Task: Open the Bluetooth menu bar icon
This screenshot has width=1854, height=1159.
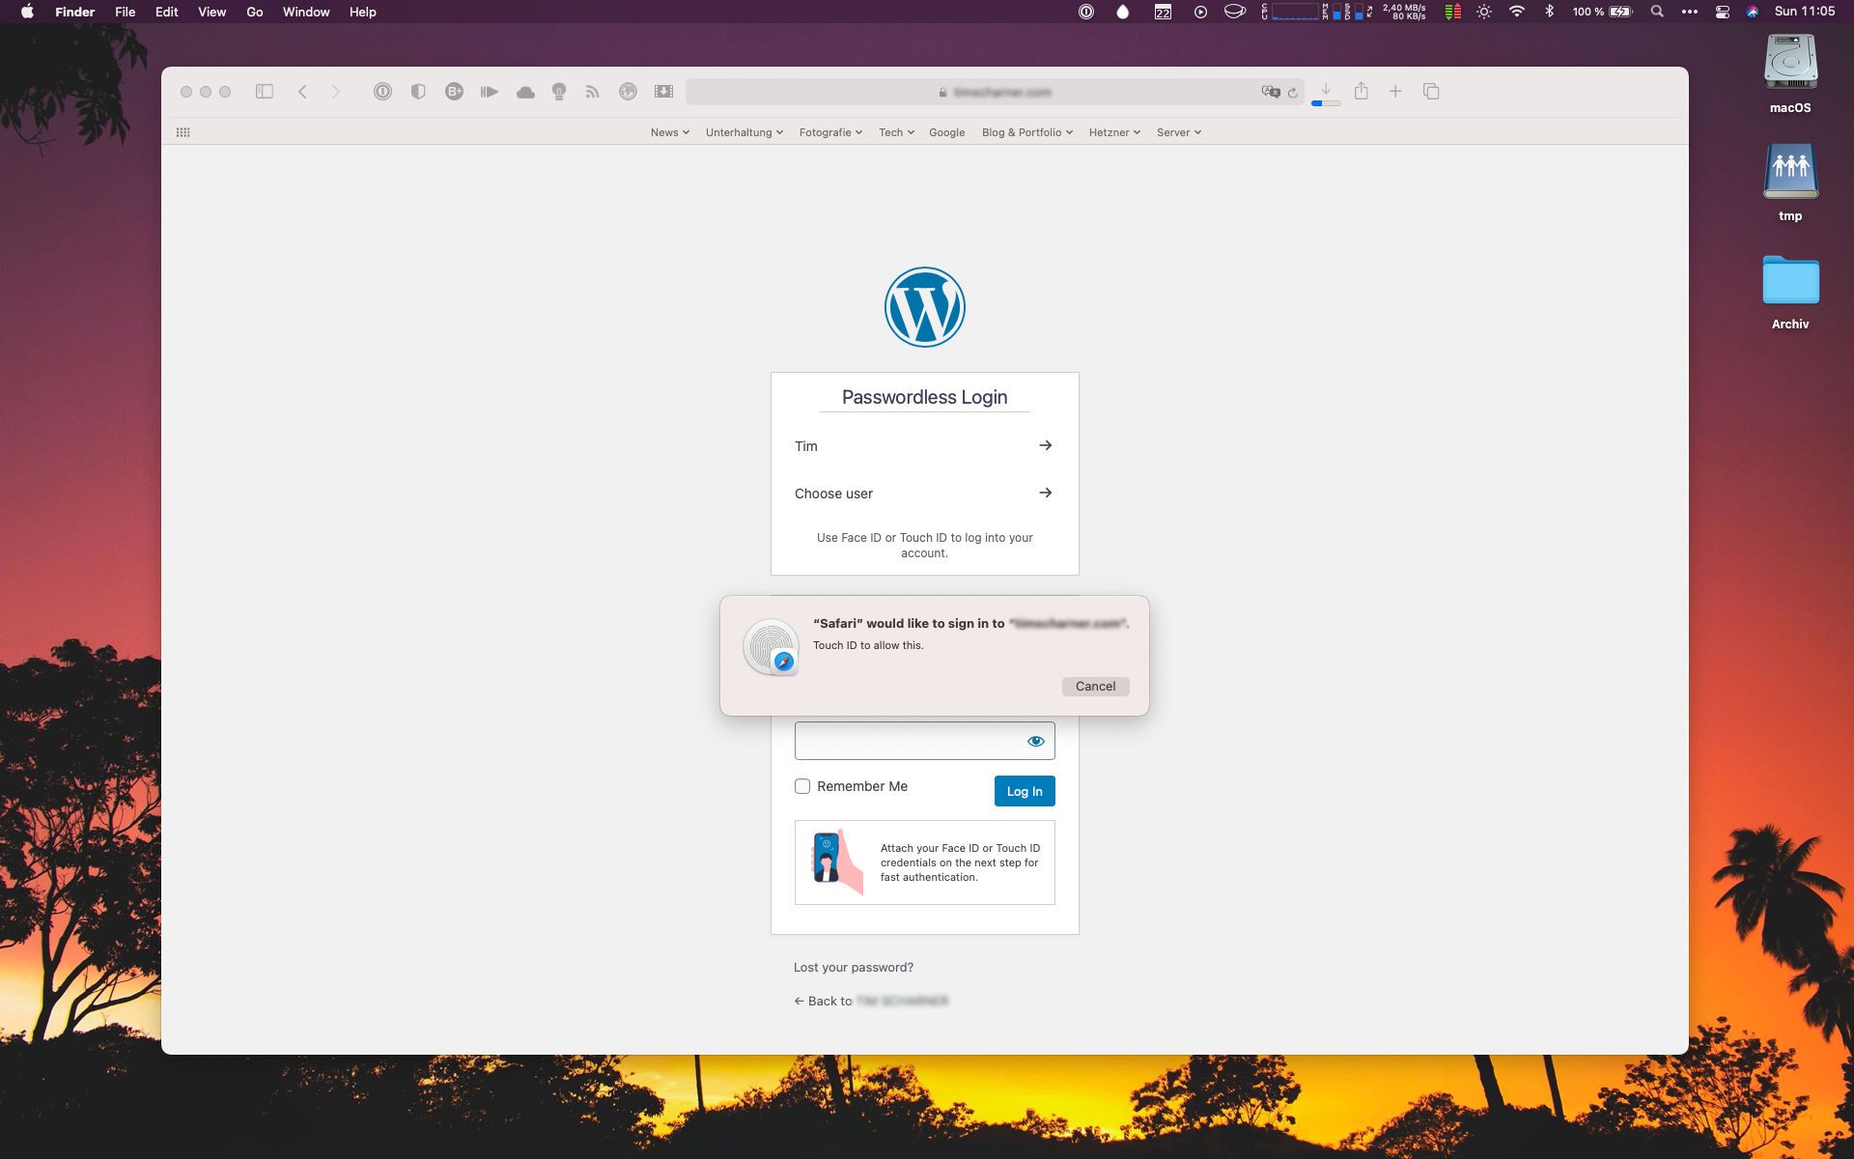Action: pyautogui.click(x=1549, y=12)
